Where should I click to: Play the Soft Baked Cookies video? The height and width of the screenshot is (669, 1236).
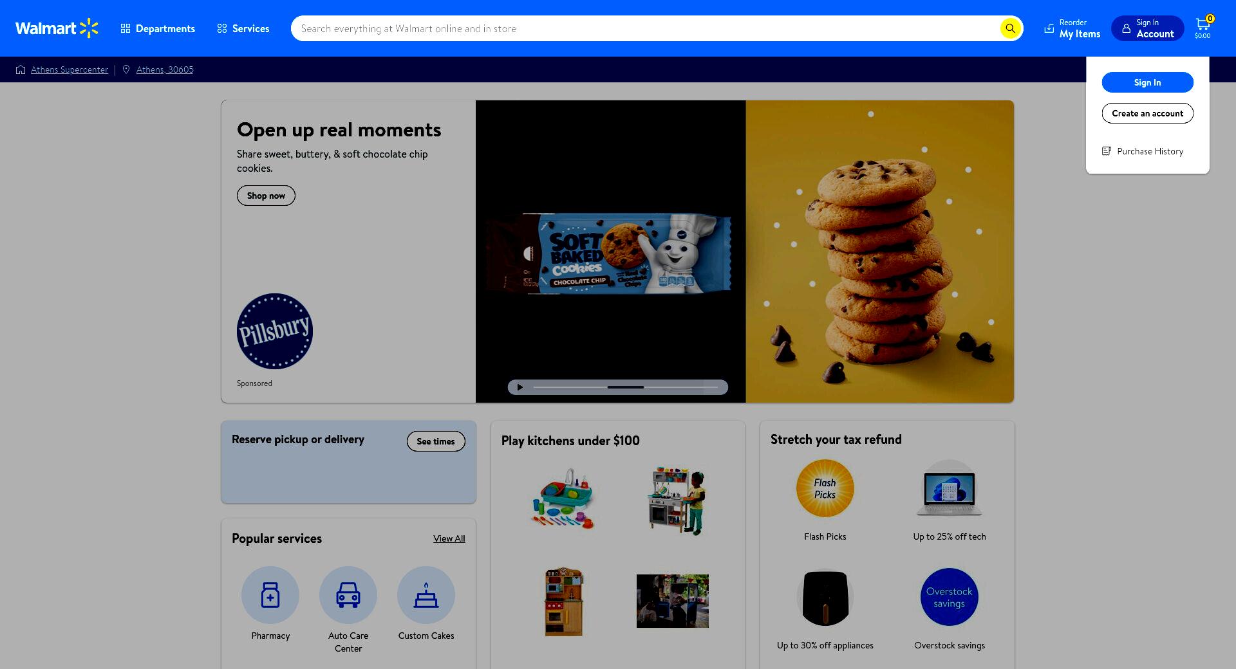[520, 387]
